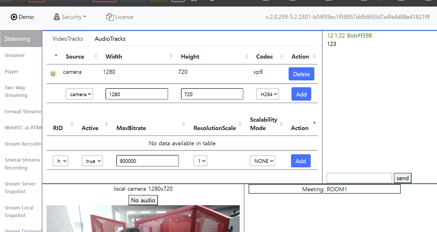Image resolution: width=437 pixels, height=232 pixels.
Task: Click the License document icon
Action: tap(110, 17)
